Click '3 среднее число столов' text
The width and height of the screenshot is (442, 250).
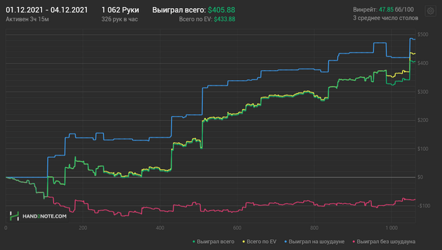pos(386,18)
